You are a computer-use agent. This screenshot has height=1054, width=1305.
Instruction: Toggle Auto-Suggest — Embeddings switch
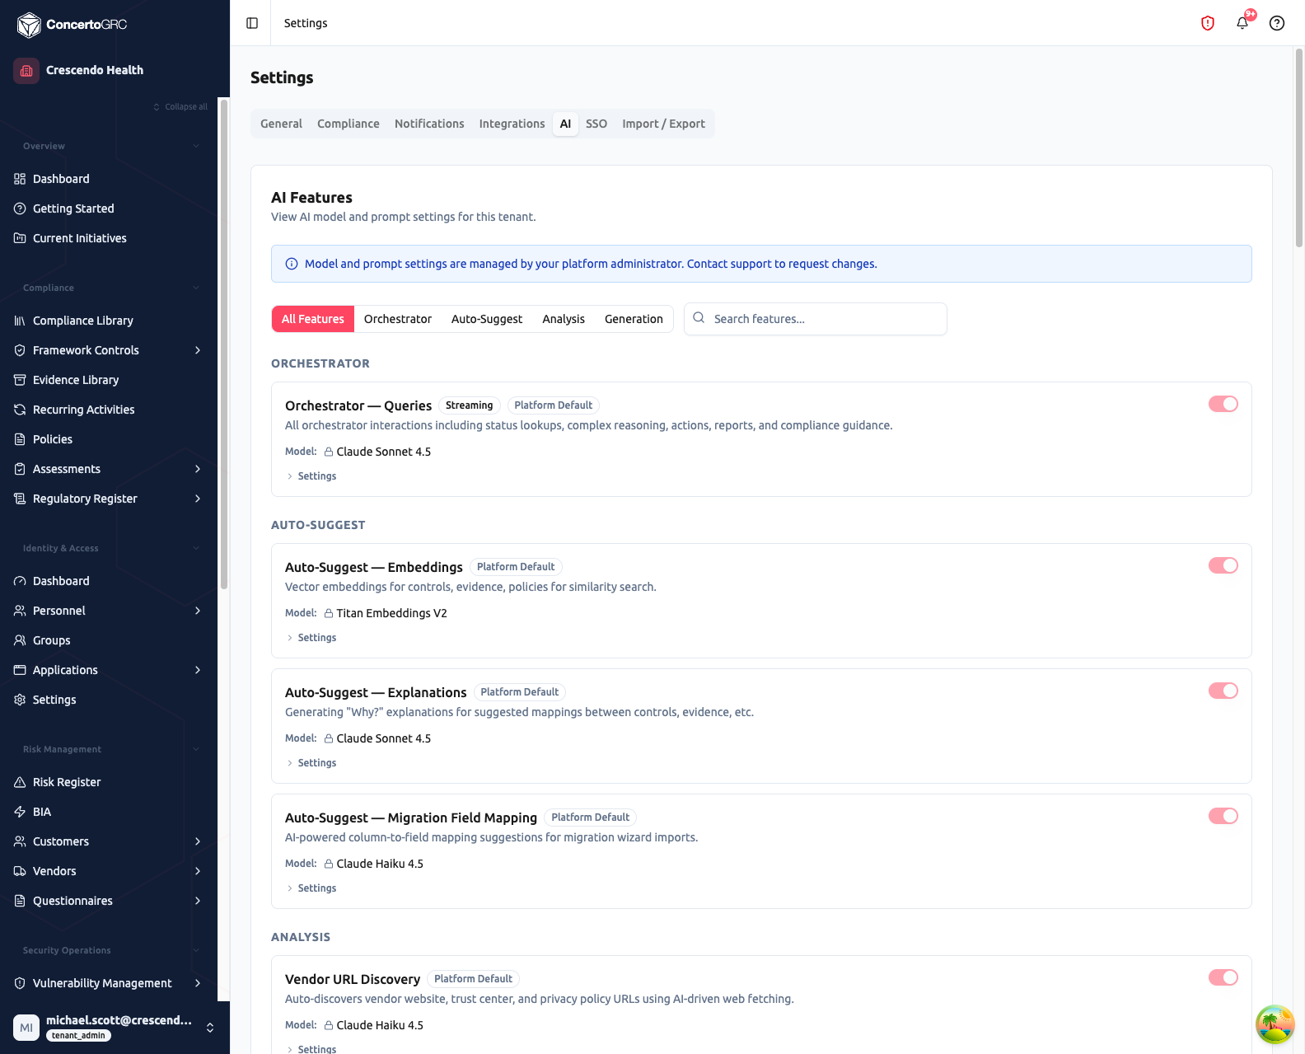click(x=1223, y=565)
